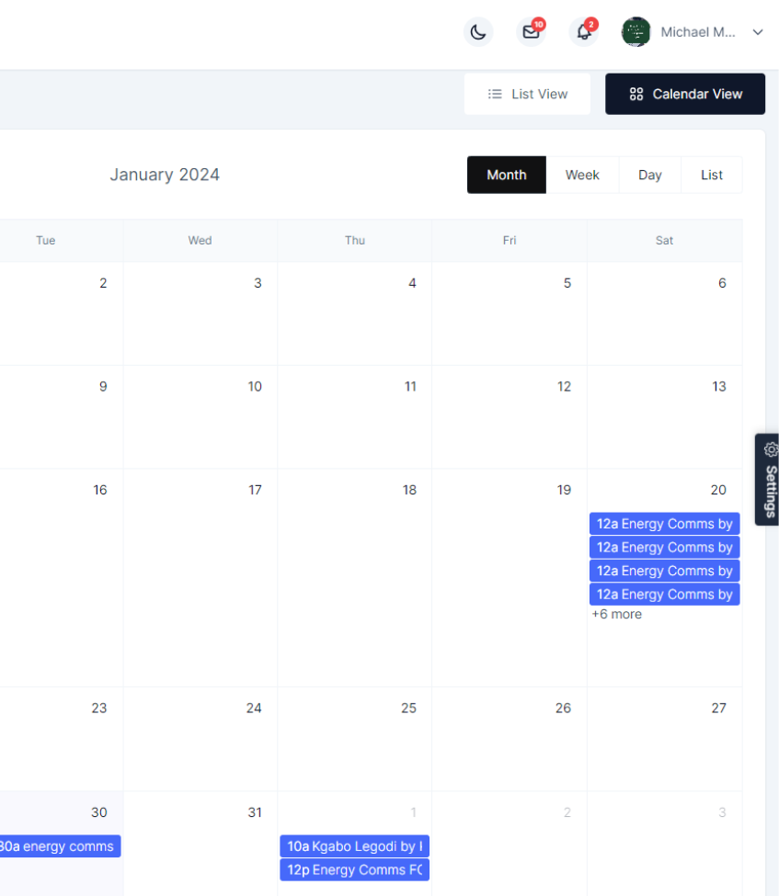
Task: Open the 10a Kgabo Legodi event
Action: [x=354, y=846]
